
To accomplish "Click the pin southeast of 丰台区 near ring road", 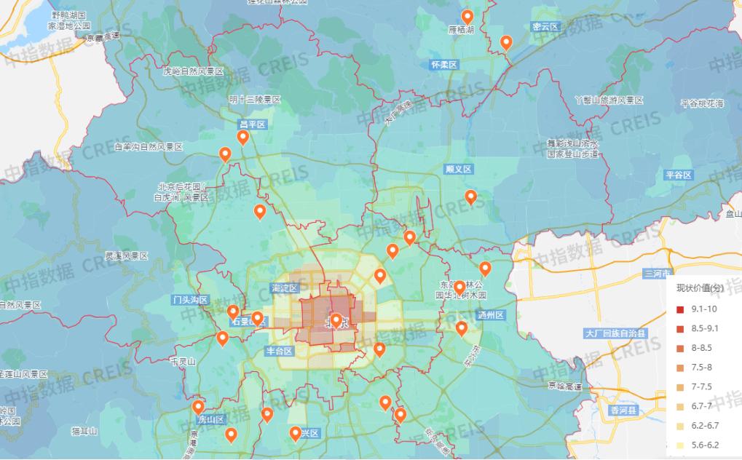I will [x=379, y=350].
